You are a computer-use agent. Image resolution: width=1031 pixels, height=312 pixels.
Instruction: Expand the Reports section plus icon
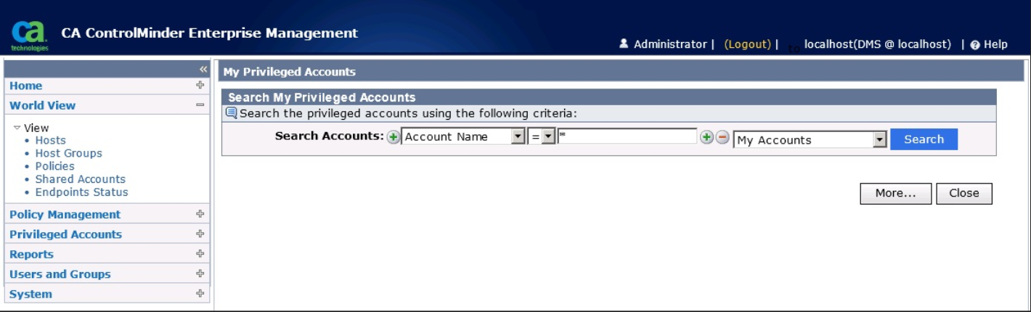point(200,254)
